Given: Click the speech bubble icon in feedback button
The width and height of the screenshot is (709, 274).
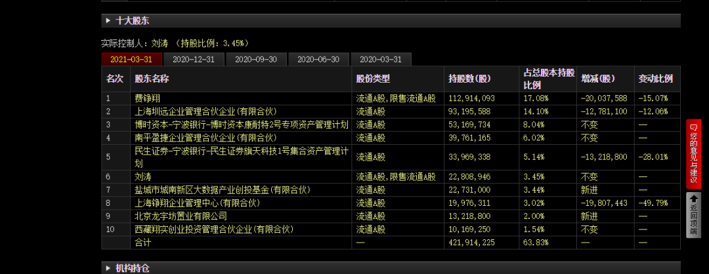Looking at the screenshot, I should click(694, 128).
